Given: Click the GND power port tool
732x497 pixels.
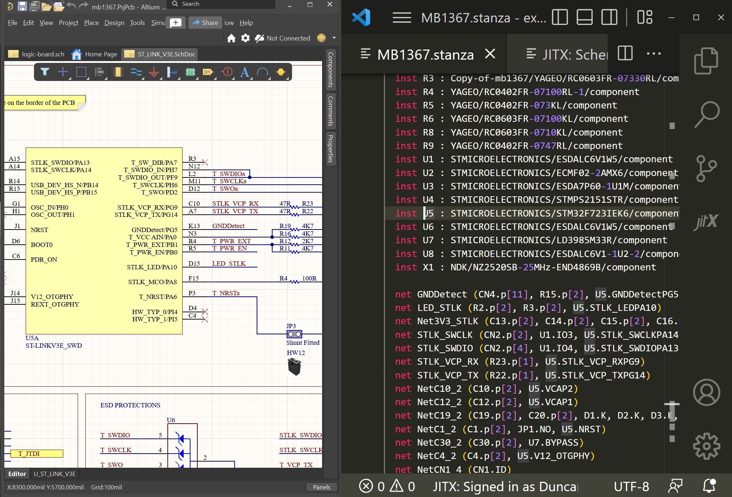Looking at the screenshot, I should [x=154, y=72].
